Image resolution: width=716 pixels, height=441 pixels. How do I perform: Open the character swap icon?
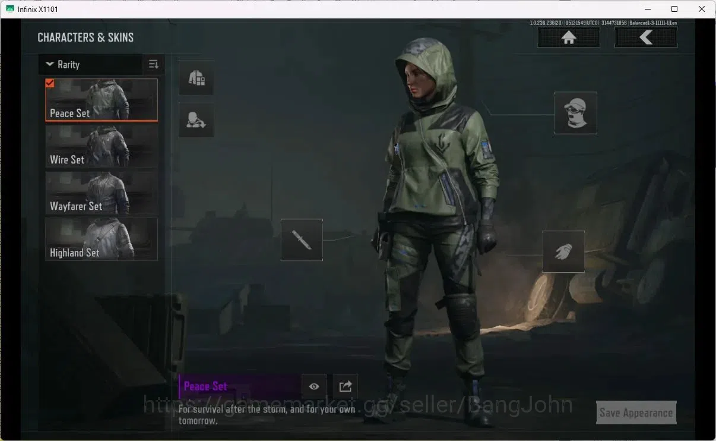(x=197, y=120)
